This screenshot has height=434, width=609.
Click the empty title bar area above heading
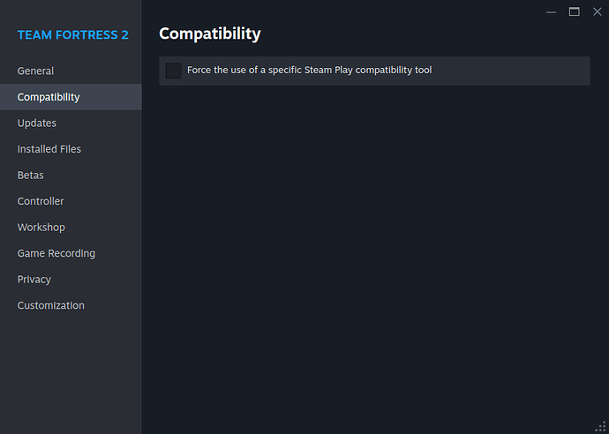tap(353, 11)
